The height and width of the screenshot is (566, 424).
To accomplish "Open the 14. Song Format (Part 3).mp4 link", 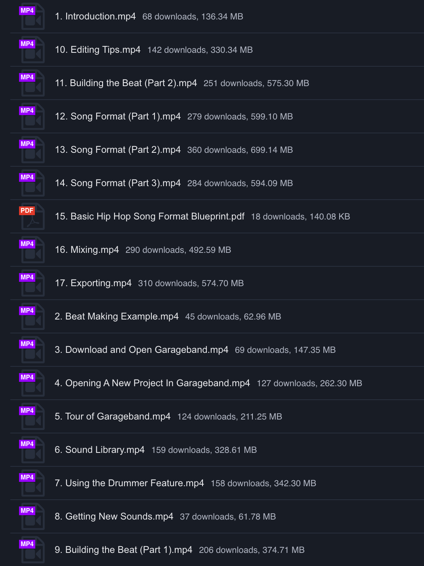I will coord(118,183).
